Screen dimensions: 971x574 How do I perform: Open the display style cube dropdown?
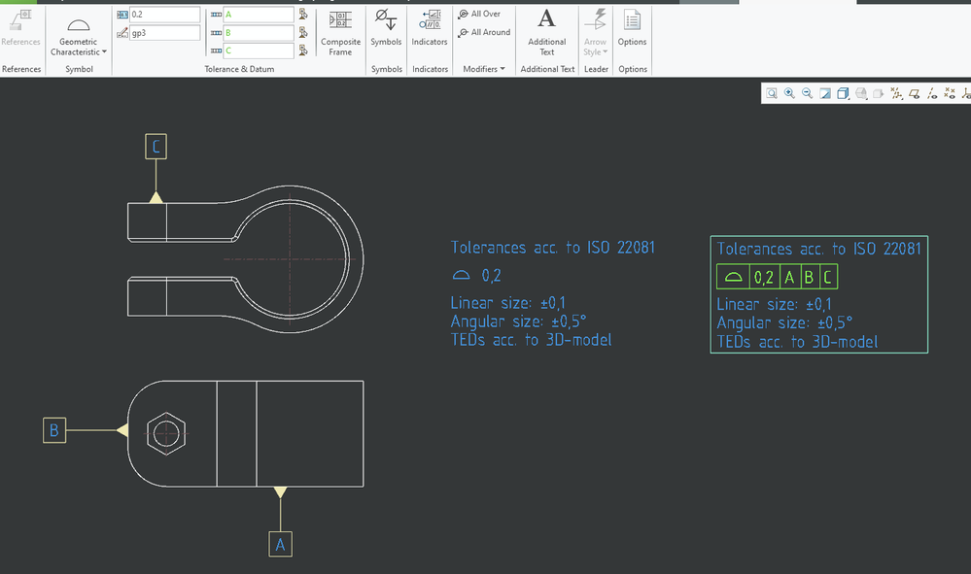(843, 93)
